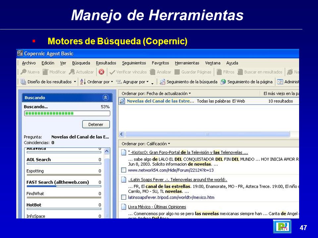Click the Copernic Agent Basic title icon
Image resolution: width=318 pixels, height=238 pixels.
click(x=20, y=54)
